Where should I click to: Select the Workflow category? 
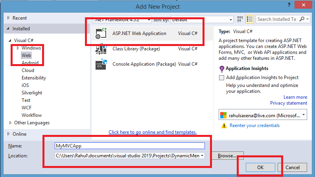coord(32,115)
